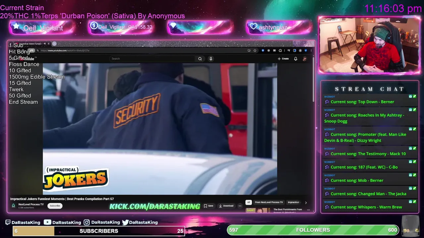The image size is (424, 238).
Task: Click the '6.58K subscribers' text
Action: [26, 208]
